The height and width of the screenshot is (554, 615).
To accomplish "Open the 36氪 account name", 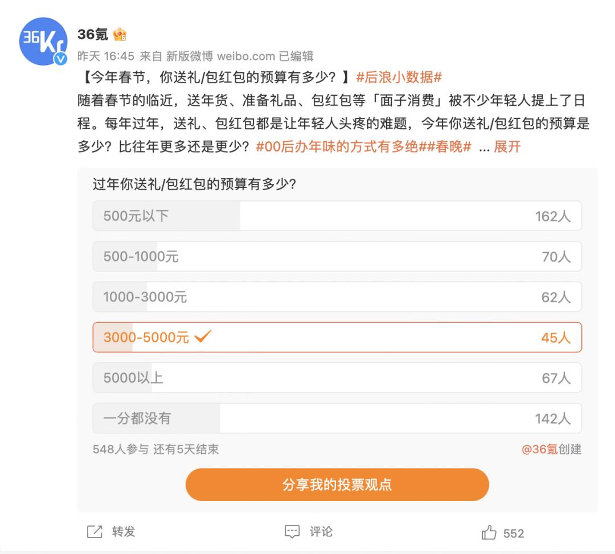I will pos(93,35).
